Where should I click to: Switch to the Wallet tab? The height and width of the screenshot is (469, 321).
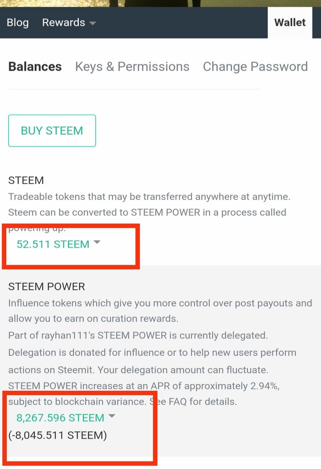click(x=290, y=23)
